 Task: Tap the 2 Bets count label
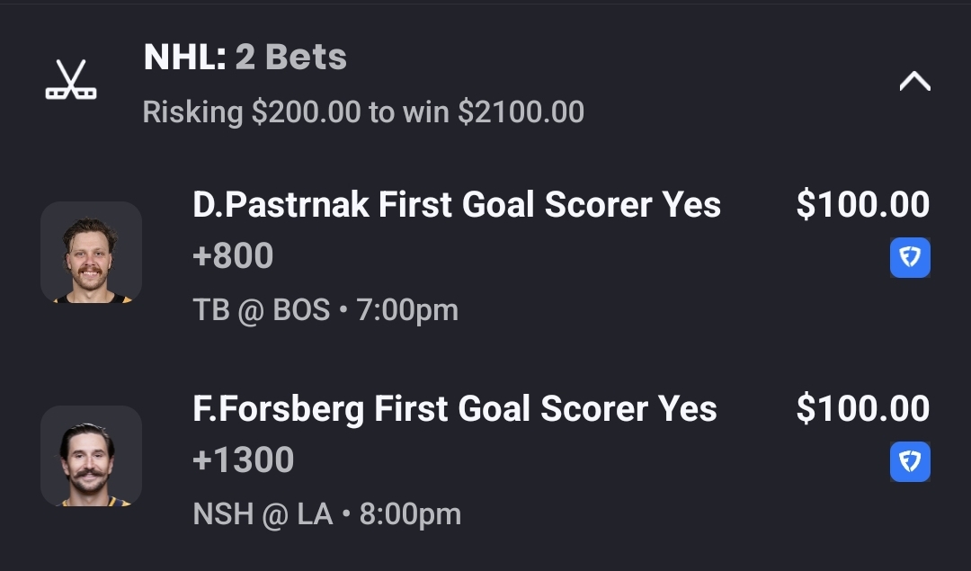(290, 58)
